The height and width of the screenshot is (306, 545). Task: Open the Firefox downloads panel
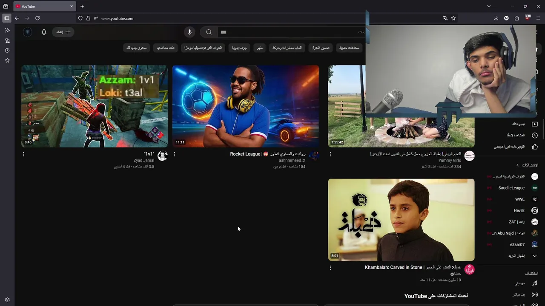click(496, 18)
